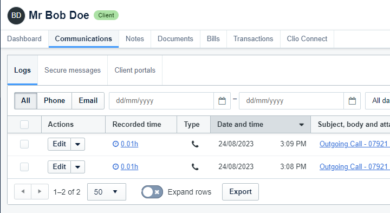Toggle the Expand rows switch
Image resolution: width=390 pixels, height=213 pixels.
pos(152,192)
